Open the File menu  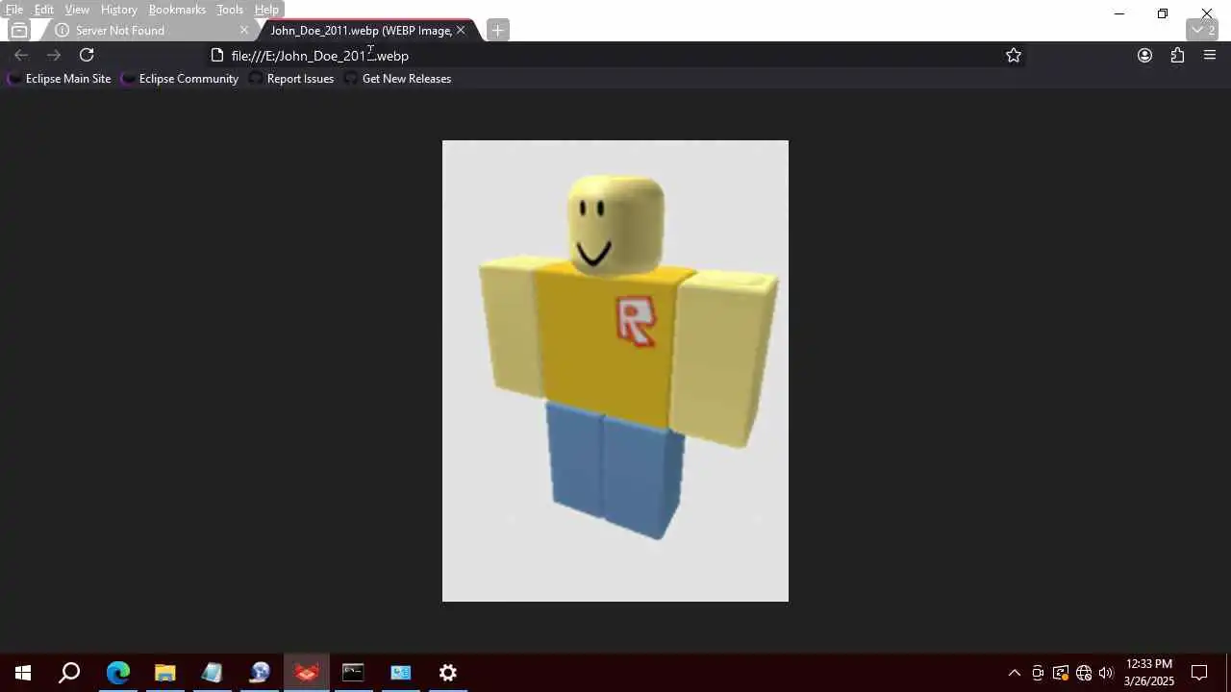click(14, 10)
